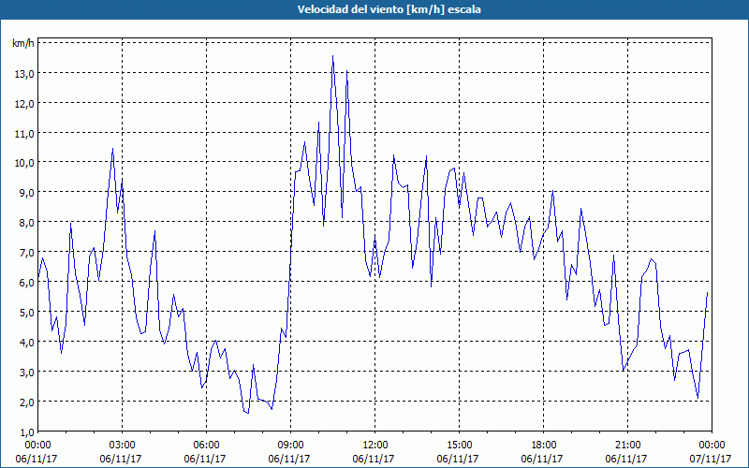Screen dimensions: 749x468
Task: Click the '06/11/17' date under 12:00
Action: click(374, 459)
